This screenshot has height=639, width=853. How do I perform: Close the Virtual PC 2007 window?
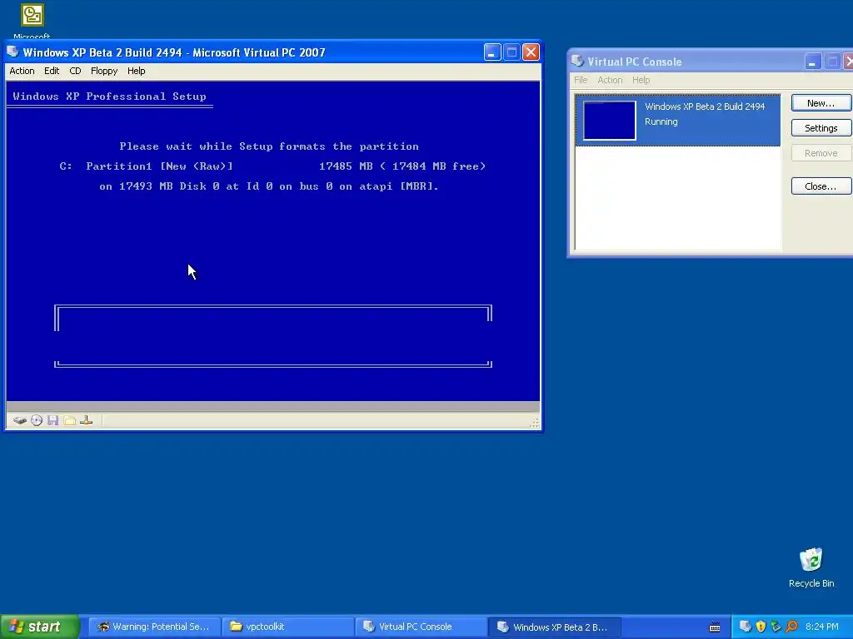pyautogui.click(x=531, y=52)
